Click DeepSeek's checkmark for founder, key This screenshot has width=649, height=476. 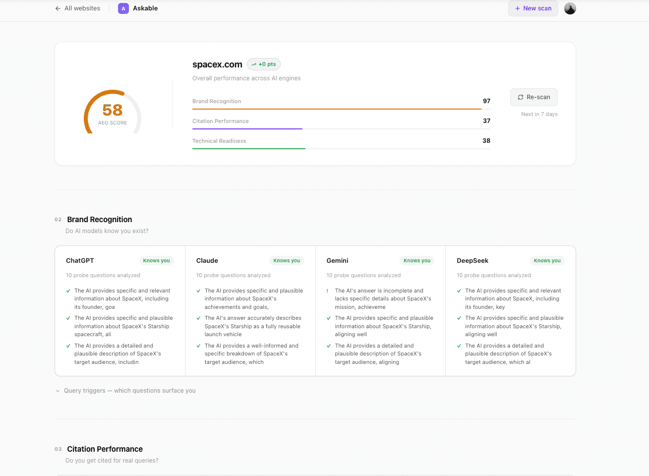coord(459,291)
